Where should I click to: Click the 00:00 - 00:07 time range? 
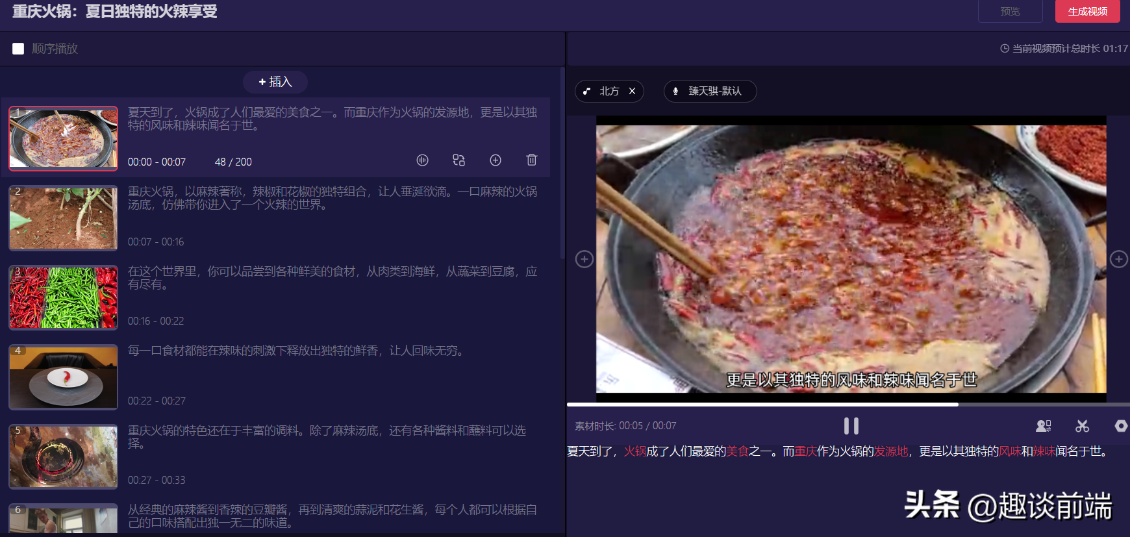[x=157, y=162]
